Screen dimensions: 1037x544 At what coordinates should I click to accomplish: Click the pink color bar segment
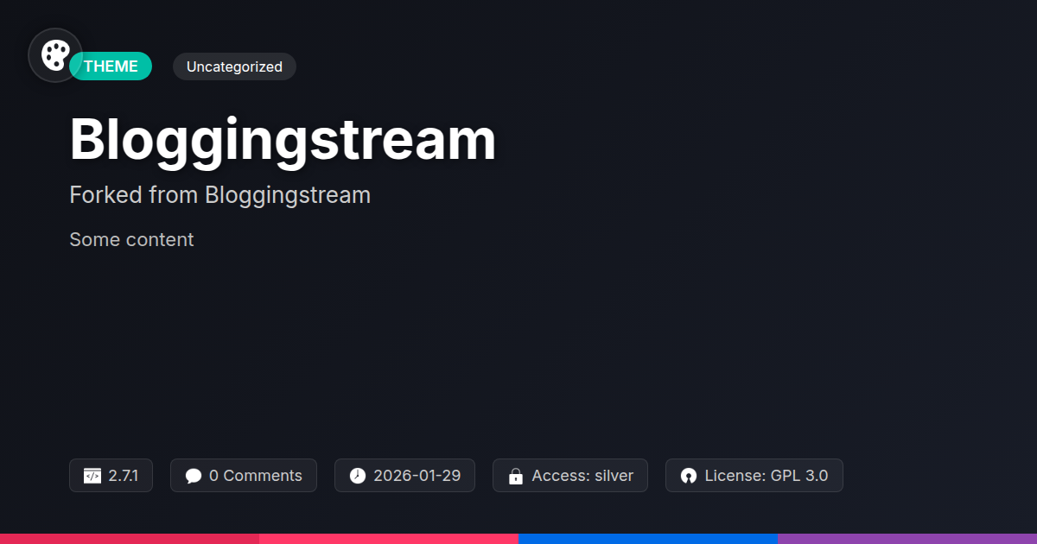(x=389, y=539)
